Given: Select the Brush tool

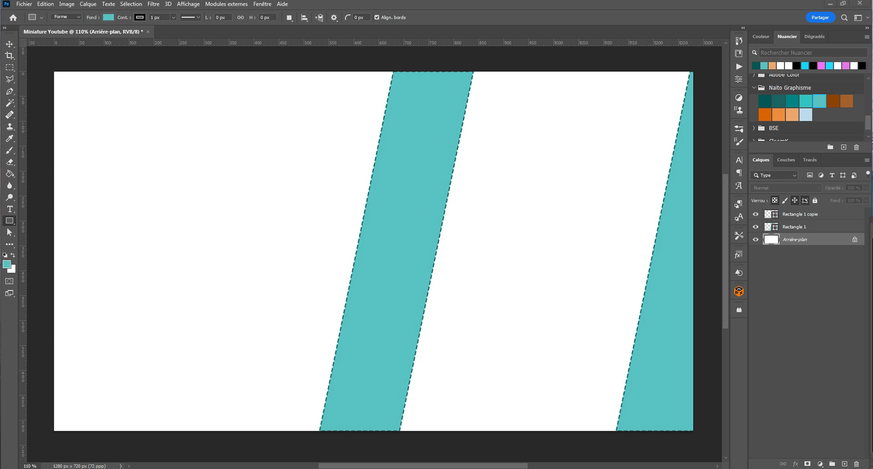Looking at the screenshot, I should click(x=10, y=150).
